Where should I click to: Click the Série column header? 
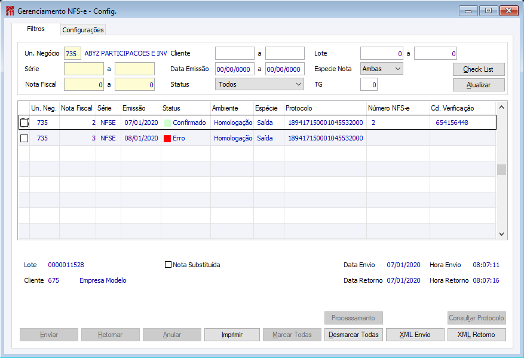pos(108,108)
